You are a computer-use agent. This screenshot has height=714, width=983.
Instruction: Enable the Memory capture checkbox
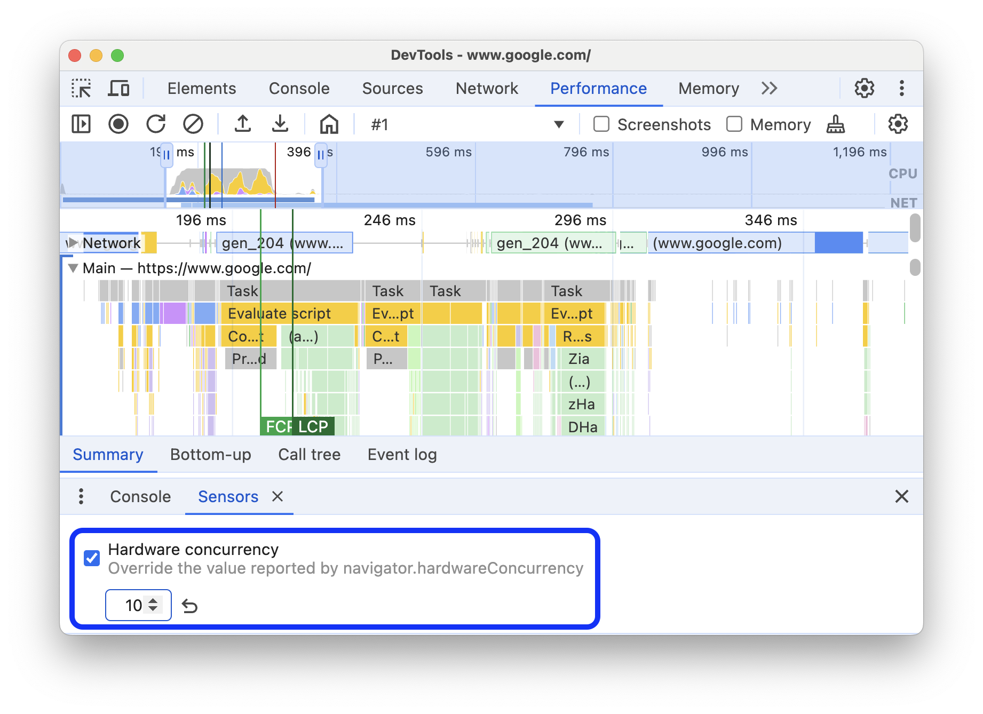click(x=734, y=124)
